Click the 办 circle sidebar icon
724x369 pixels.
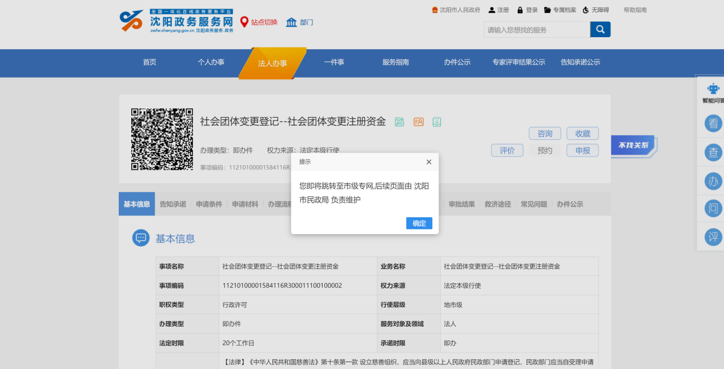(x=713, y=181)
